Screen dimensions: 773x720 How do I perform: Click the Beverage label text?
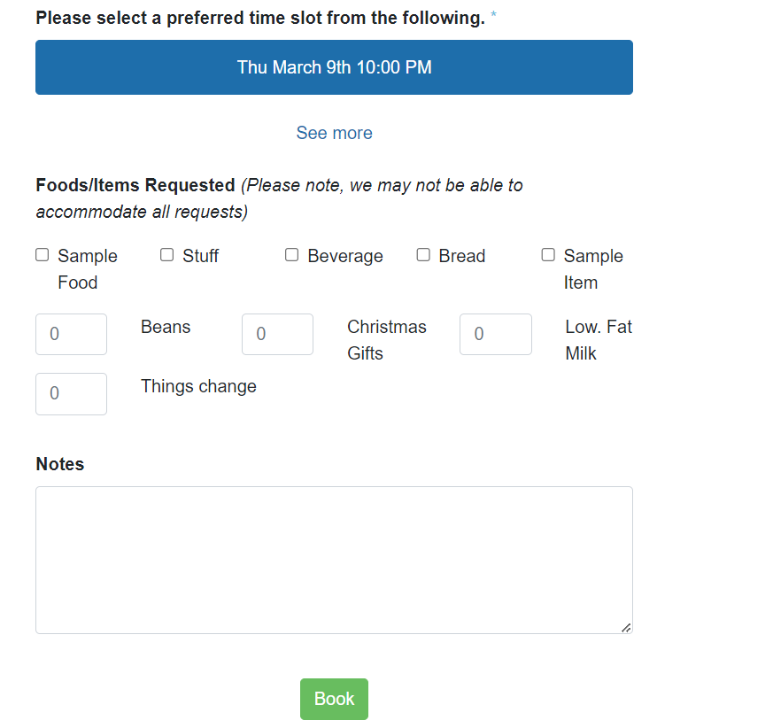click(x=344, y=256)
